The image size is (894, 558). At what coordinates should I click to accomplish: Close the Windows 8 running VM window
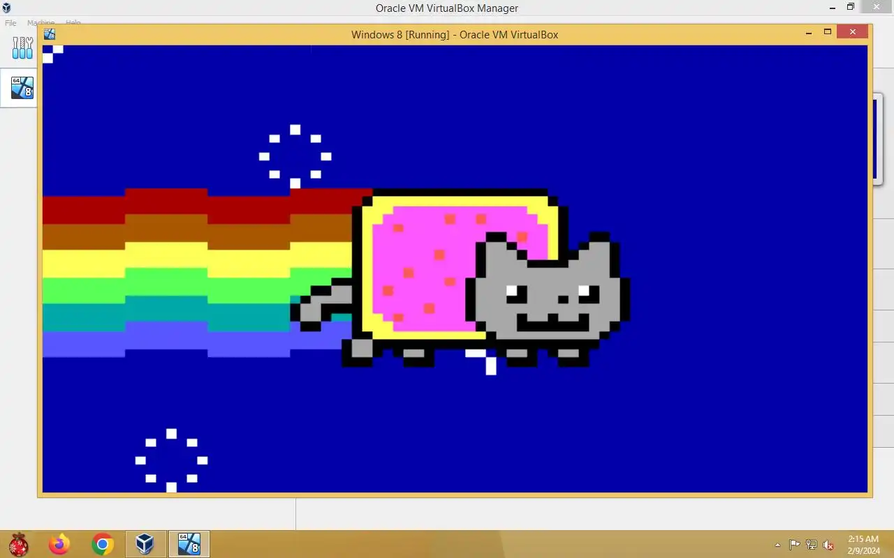click(x=853, y=32)
